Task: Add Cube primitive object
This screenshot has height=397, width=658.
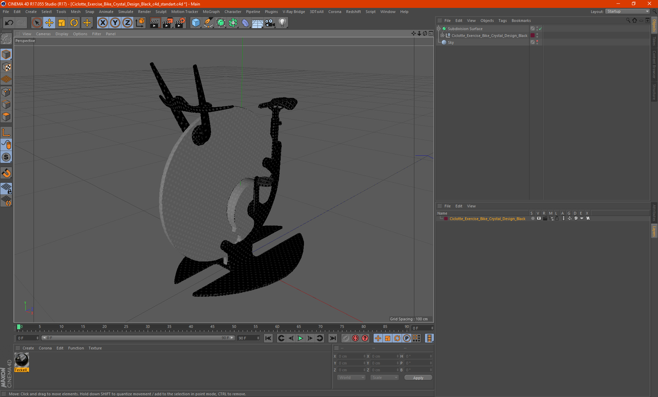Action: click(196, 23)
